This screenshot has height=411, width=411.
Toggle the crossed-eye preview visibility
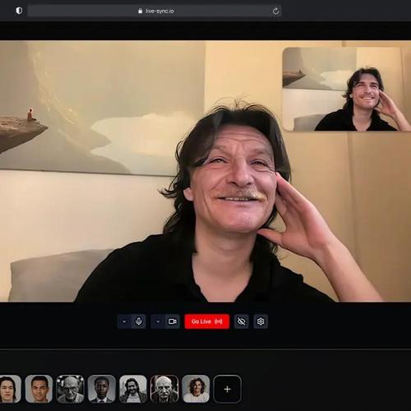tap(242, 321)
